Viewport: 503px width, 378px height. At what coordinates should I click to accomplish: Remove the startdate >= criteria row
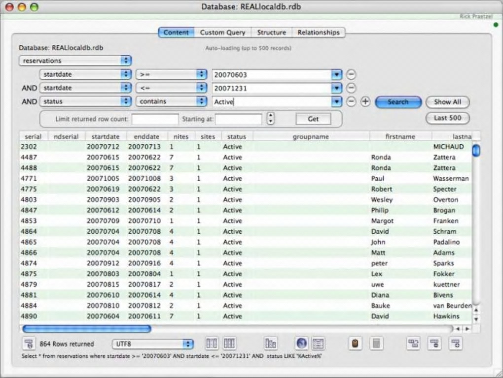point(351,75)
